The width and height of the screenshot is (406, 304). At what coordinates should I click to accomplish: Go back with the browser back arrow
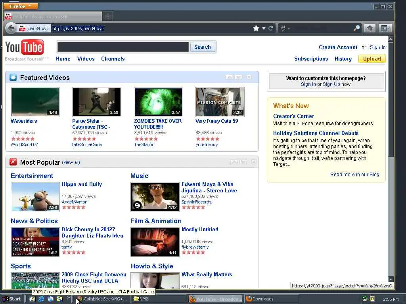tap(11, 28)
